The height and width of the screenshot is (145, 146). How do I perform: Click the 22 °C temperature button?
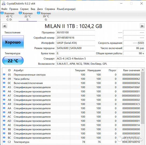(x=13, y=61)
